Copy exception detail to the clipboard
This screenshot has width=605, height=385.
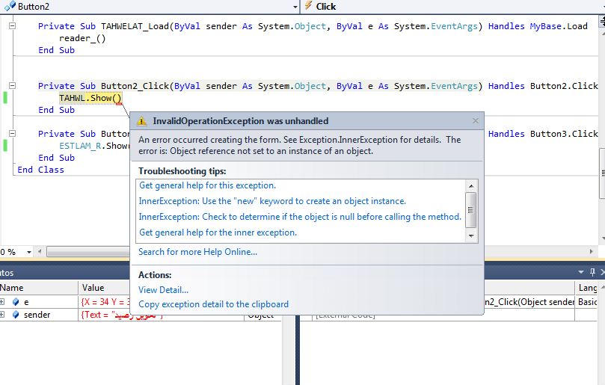tap(213, 304)
